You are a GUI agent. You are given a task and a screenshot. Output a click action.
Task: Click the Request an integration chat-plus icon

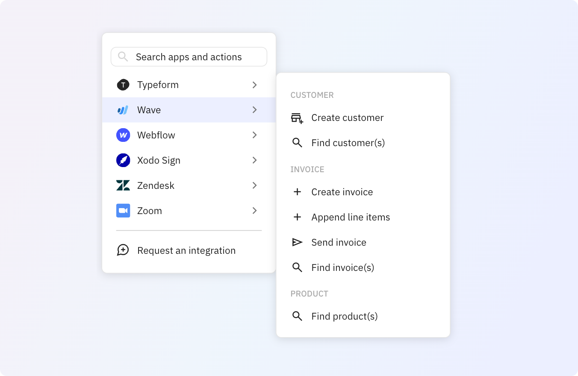point(123,250)
